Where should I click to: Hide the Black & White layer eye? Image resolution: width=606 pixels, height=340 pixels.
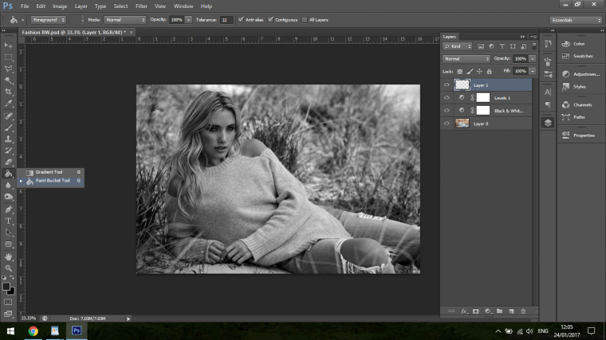447,111
